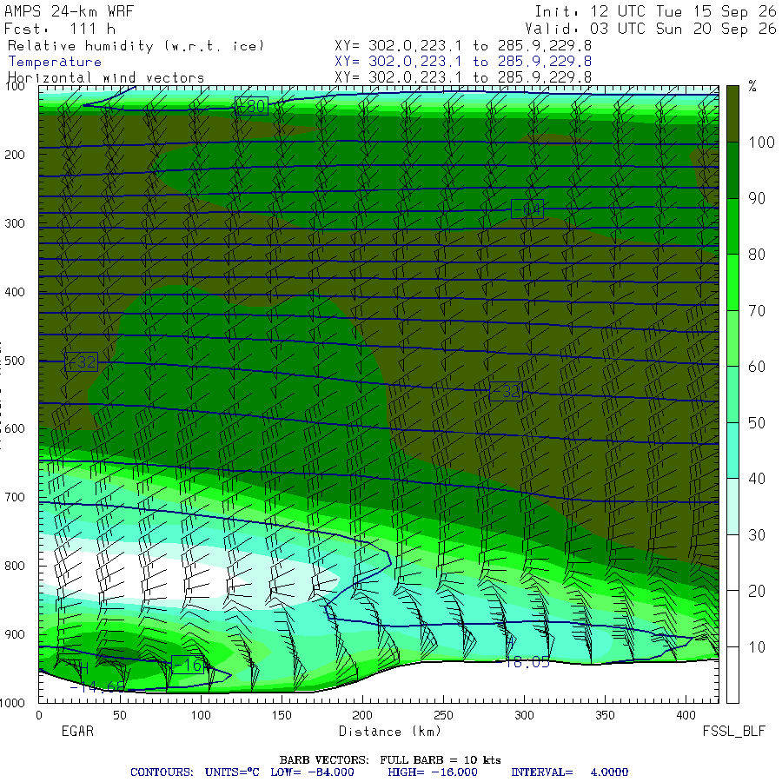
Task: Click the 500 pressure axis tick label
Action: [15, 361]
